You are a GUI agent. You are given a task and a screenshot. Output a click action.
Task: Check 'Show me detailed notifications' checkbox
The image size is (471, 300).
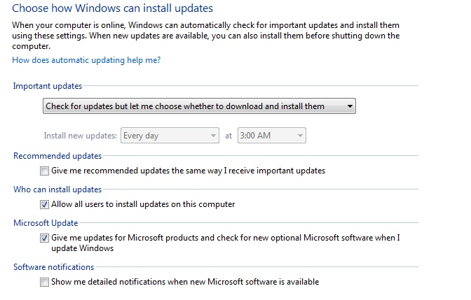tap(44, 283)
